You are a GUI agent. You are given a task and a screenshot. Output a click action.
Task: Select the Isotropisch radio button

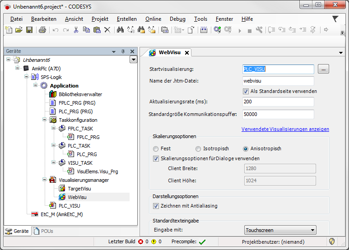point(198,149)
